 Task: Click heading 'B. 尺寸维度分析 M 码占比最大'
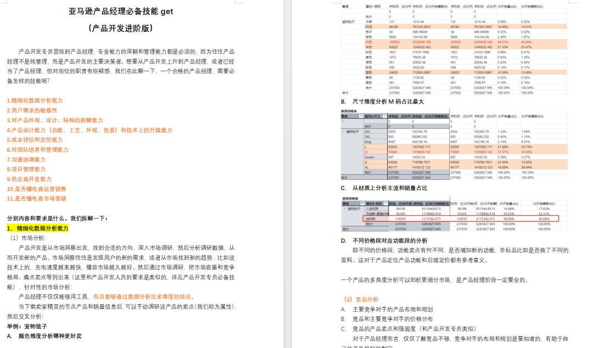382,101
